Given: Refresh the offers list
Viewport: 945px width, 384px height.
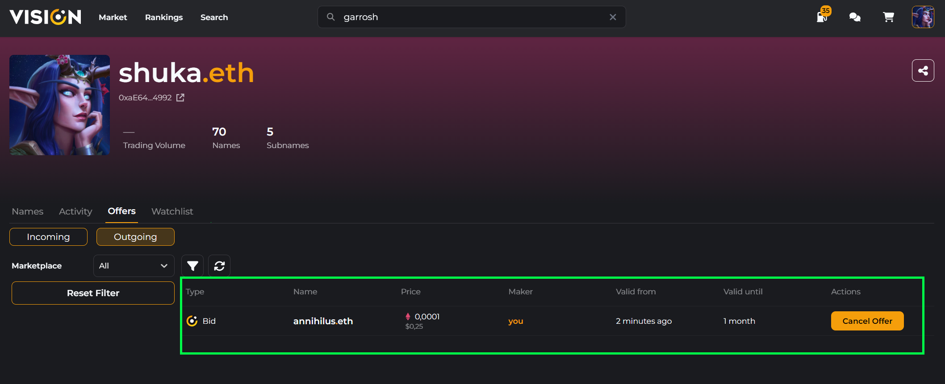Looking at the screenshot, I should click(x=219, y=266).
